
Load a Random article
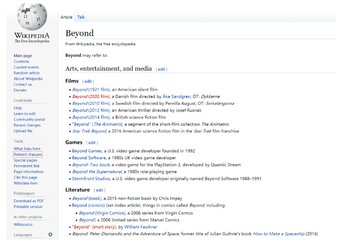click(26, 73)
